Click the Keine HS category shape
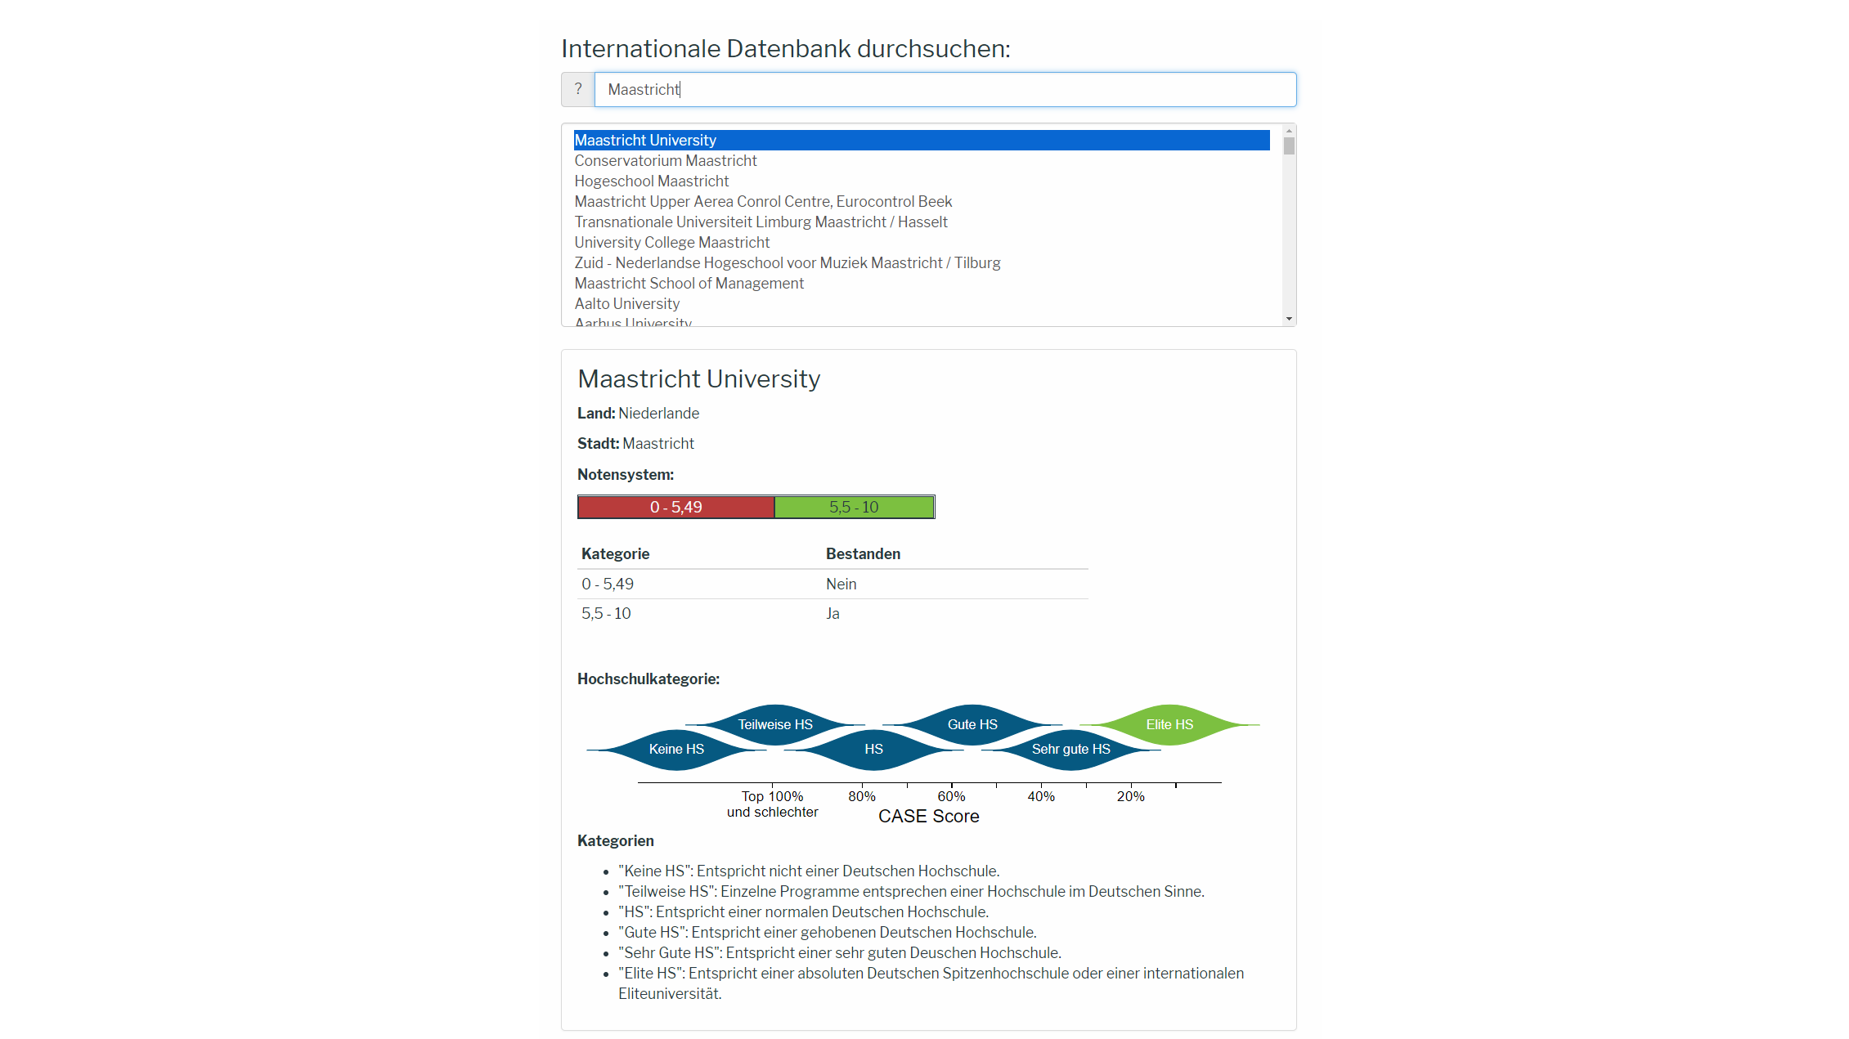Viewport: 1849px width, 1039px height. pyautogui.click(x=676, y=750)
